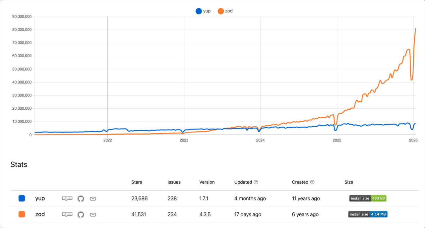Click the 2022 label on the x-axis
425x228 pixels.
tap(107, 140)
